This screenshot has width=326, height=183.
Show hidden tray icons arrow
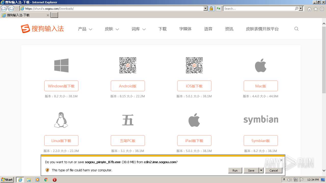pos(284,180)
